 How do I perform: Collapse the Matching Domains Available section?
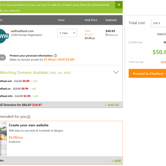[116, 72]
